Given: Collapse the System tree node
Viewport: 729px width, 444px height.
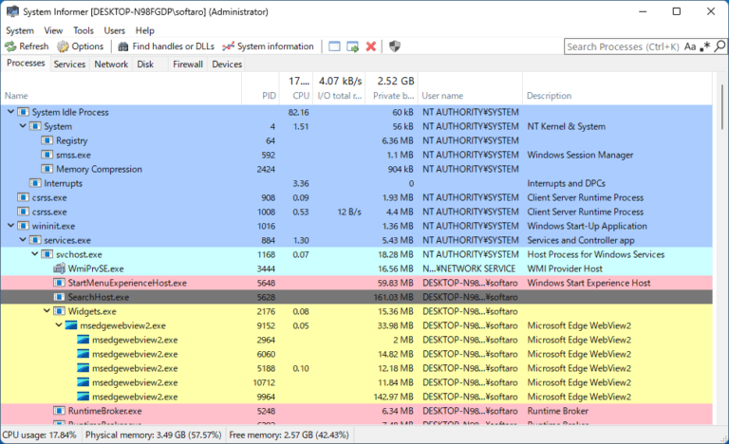Looking at the screenshot, I should (x=23, y=126).
